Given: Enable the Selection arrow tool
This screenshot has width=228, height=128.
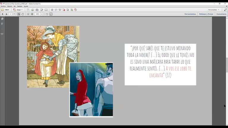Looking at the screenshot, I should [x=19, y=14].
